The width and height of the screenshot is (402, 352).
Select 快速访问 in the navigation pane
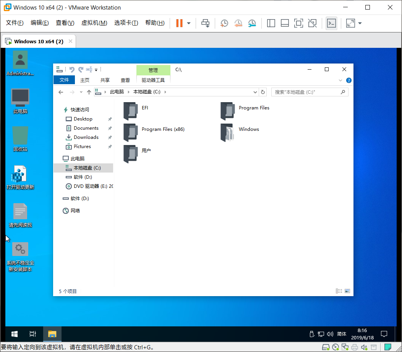coord(79,110)
